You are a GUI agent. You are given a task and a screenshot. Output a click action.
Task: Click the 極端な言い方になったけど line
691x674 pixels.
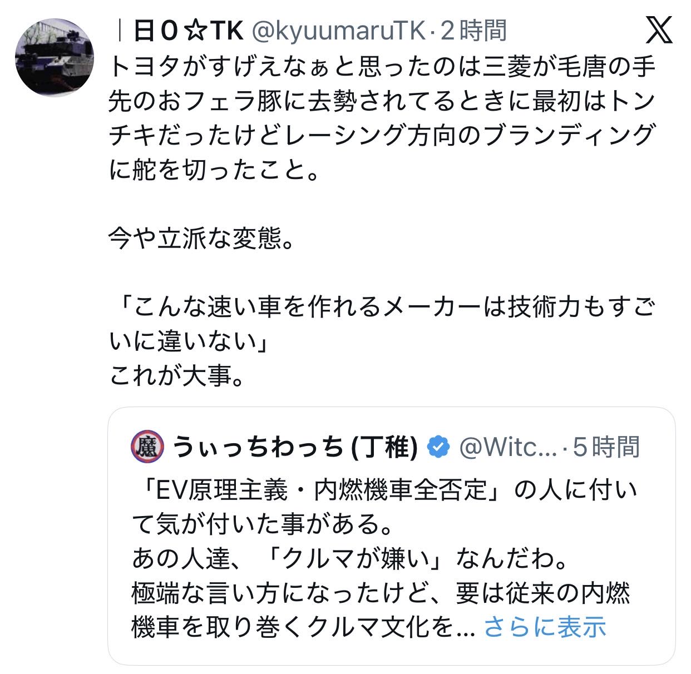(381, 593)
